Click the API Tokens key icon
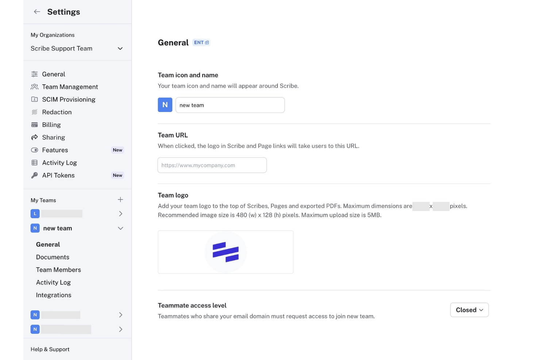Viewport: 540px width, 360px height. [35, 175]
